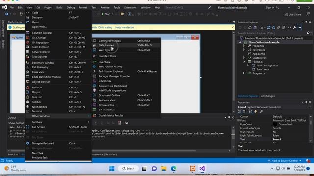Expand the References node
The height and width of the screenshot is (176, 314).
point(244,50)
